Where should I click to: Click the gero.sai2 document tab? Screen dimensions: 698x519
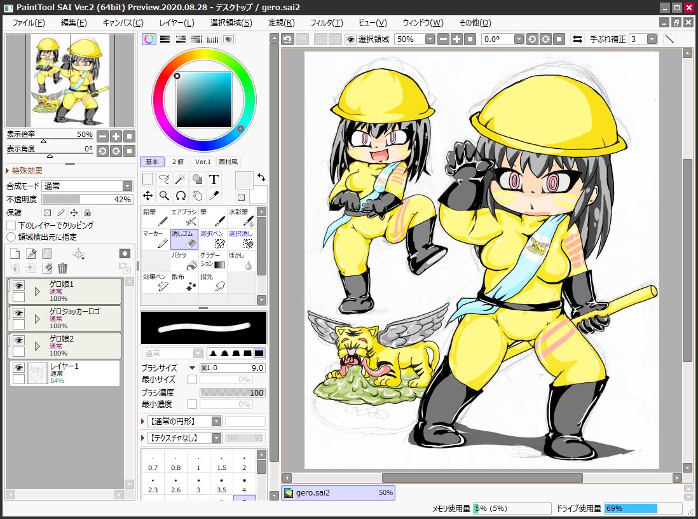[x=338, y=493]
